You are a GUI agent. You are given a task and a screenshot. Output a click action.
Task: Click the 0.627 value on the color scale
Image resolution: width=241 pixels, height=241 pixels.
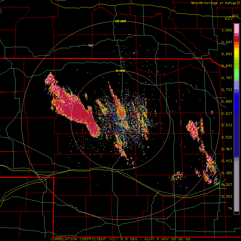tap(227, 114)
